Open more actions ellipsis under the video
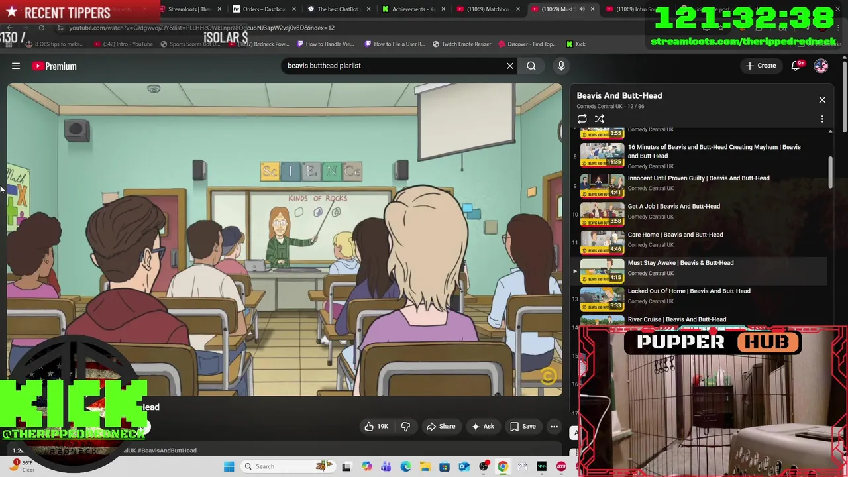This screenshot has width=848, height=477. 554,427
